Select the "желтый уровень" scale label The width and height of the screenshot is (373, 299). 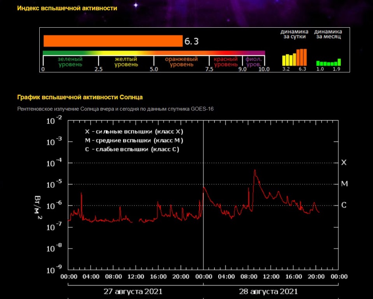(x=126, y=62)
